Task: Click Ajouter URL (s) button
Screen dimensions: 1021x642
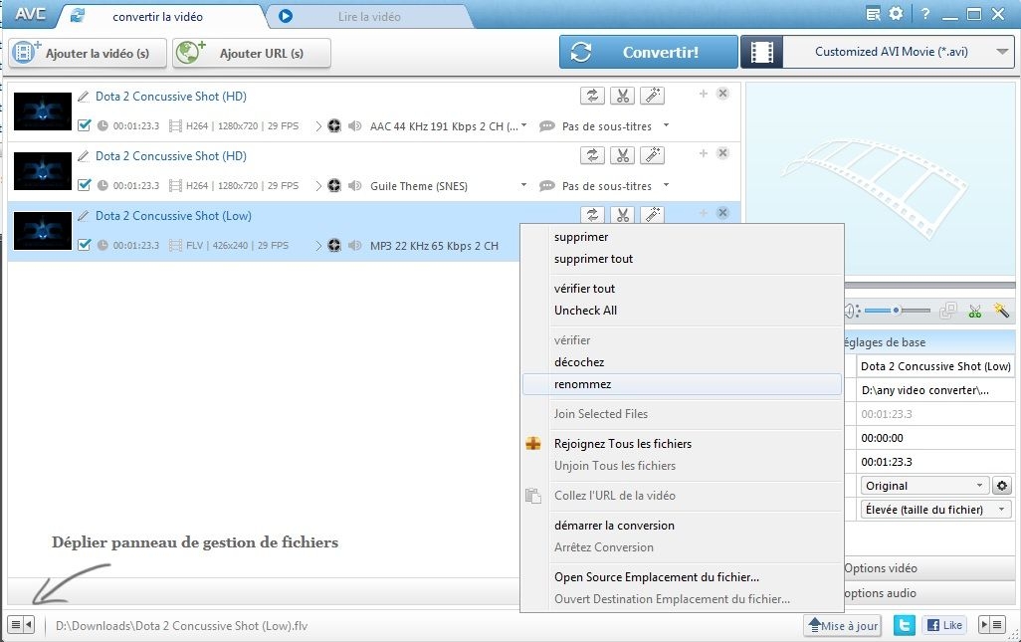Action: pyautogui.click(x=250, y=52)
